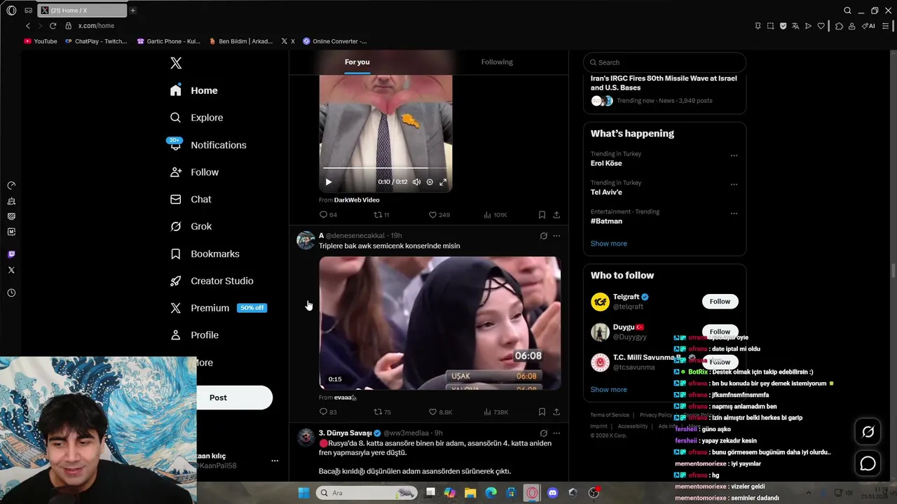This screenshot has height=504, width=897.
Task: Bookmark the DarkWeb Video post
Action: coord(542,215)
